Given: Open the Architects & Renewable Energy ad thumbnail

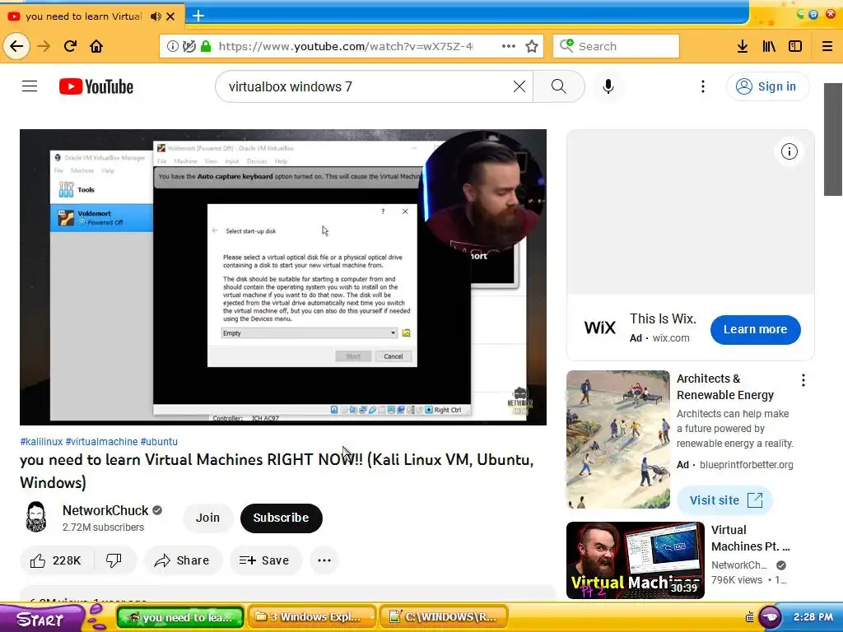Looking at the screenshot, I should click(617, 439).
